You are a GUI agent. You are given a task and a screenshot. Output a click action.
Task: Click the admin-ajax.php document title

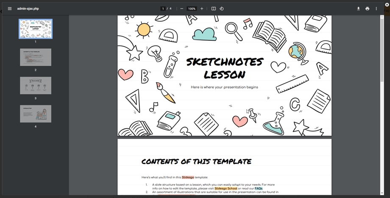pos(28,8)
